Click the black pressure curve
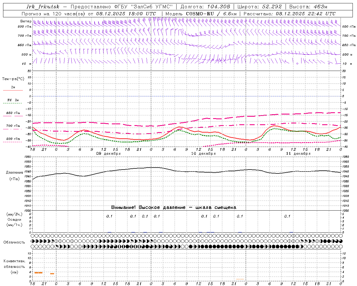This screenshot has height=286, width=357. click(187, 171)
